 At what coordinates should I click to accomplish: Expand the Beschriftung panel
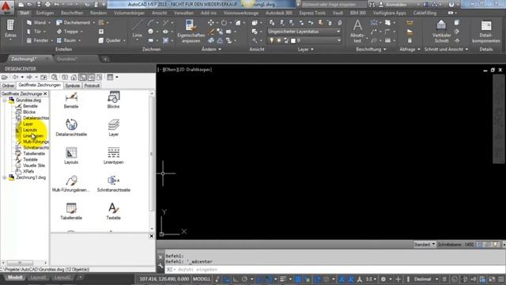click(371, 49)
